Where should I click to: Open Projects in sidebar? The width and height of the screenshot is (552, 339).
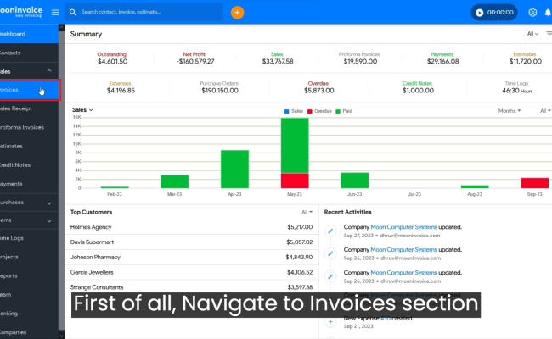pyautogui.click(x=29, y=257)
